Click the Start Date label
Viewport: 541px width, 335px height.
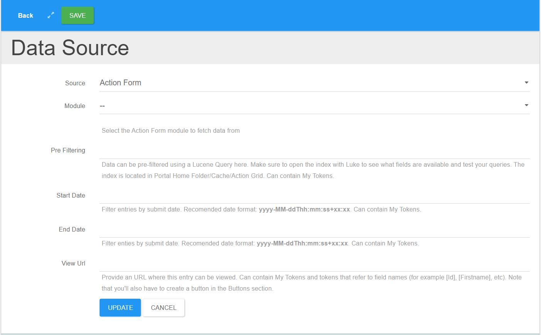click(71, 195)
